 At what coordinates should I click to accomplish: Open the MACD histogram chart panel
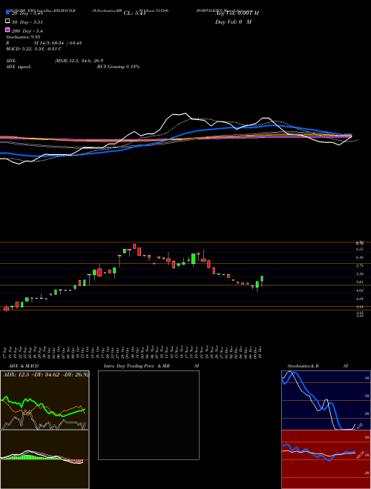point(45,459)
